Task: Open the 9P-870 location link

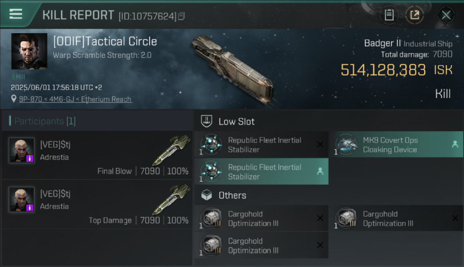Action: (75, 99)
